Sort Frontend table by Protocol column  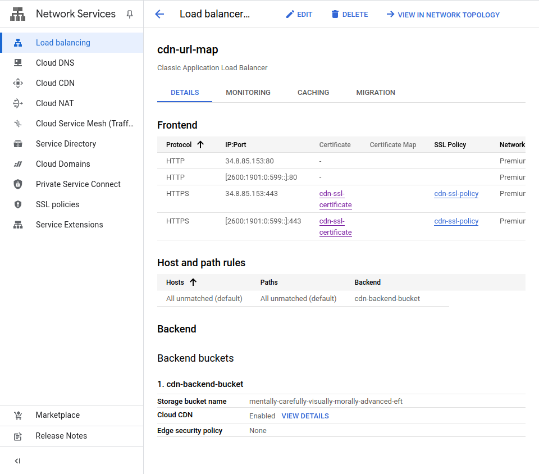[x=200, y=145]
